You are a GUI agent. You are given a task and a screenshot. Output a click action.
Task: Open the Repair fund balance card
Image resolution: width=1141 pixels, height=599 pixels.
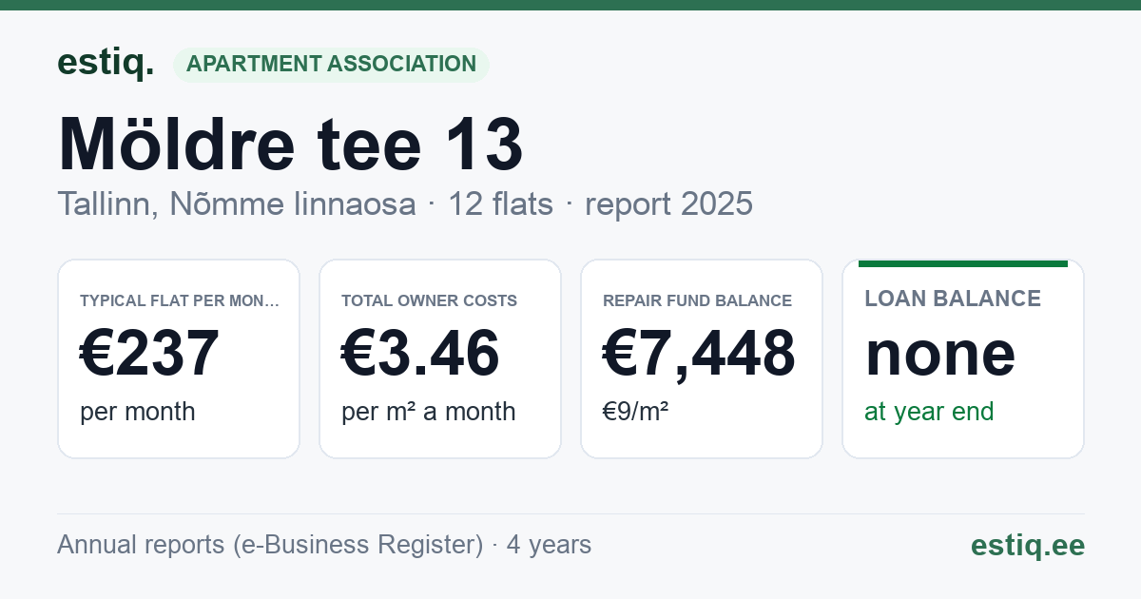(702, 358)
